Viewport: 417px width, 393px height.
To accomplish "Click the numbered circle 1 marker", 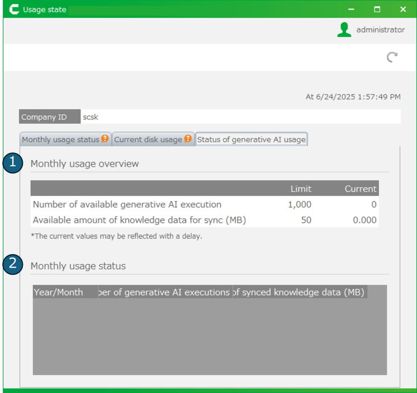I will pyautogui.click(x=12, y=163).
